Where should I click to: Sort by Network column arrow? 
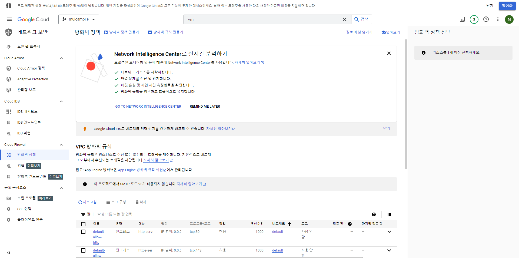click(290, 224)
